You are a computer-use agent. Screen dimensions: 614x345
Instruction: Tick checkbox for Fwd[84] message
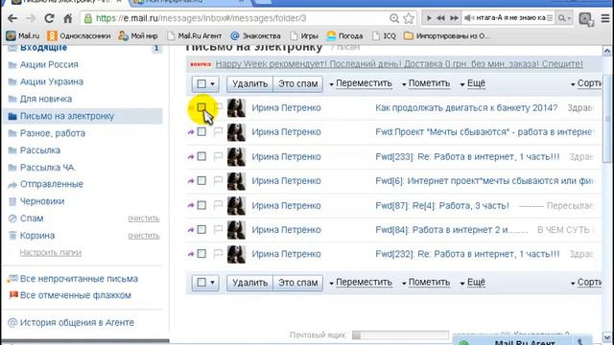[201, 230]
